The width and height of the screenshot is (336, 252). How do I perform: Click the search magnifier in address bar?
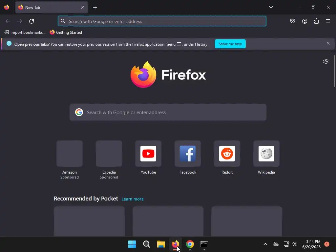coord(63,21)
